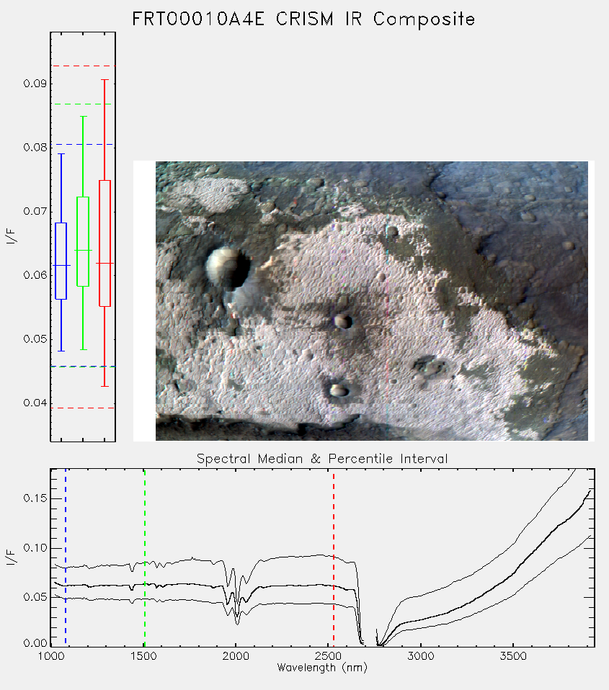Click the large crater in the CRISM image
Viewport: 609px width, 690px height.
coord(228,267)
